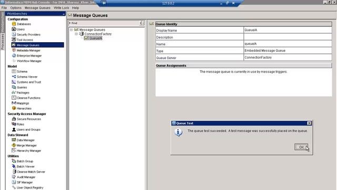The image size is (337, 190).
Task: Collapse the Message Queues tree root
Action: coord(71,30)
